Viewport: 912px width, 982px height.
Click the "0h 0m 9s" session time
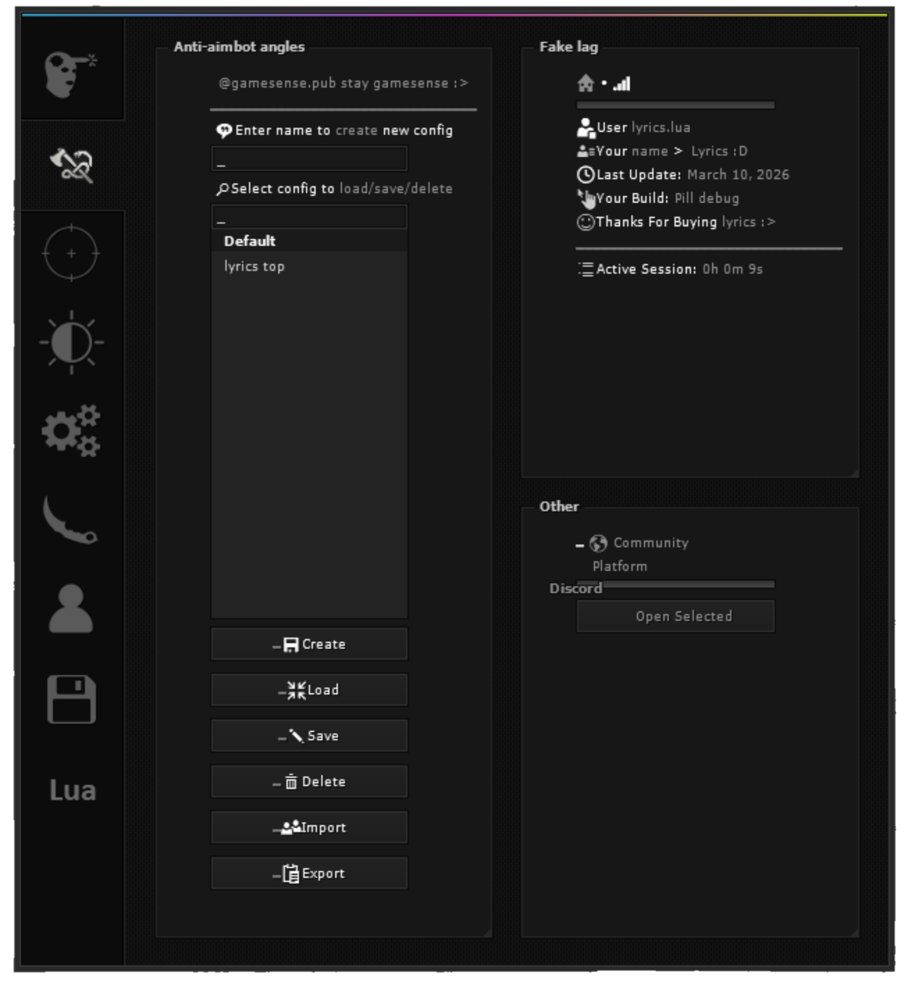coord(732,269)
